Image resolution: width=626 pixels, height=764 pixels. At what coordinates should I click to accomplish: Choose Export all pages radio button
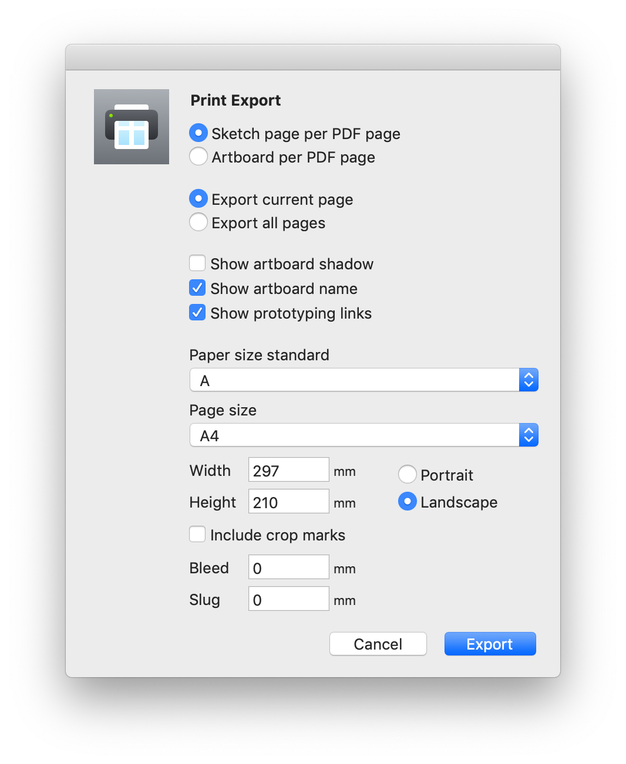pos(198,222)
